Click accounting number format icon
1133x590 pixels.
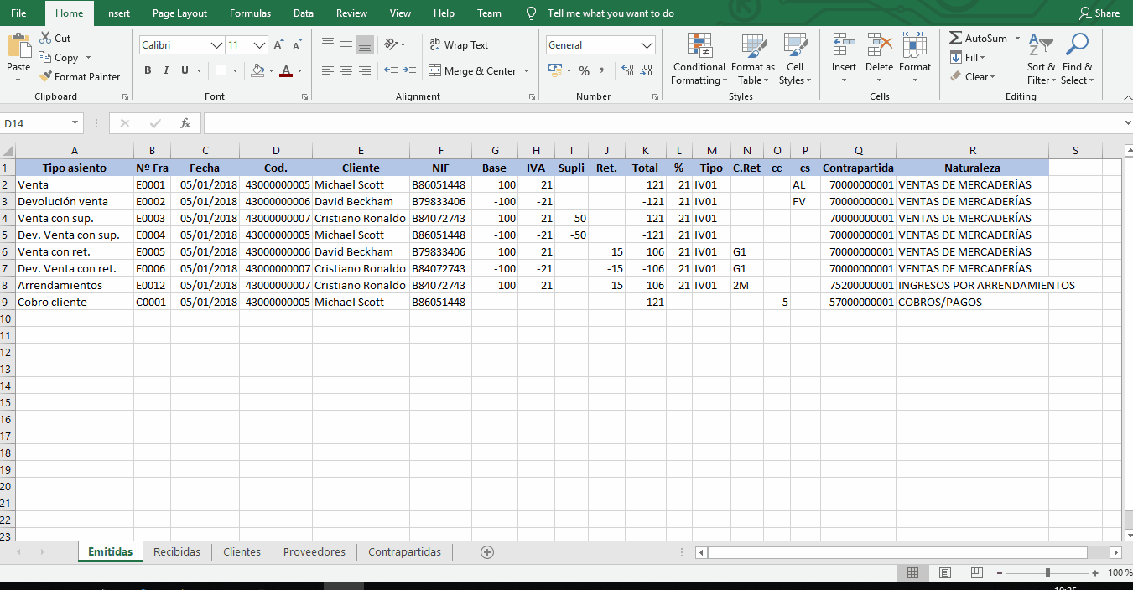click(x=554, y=70)
